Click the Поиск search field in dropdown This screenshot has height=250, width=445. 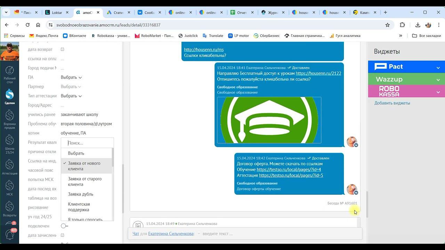point(87,143)
